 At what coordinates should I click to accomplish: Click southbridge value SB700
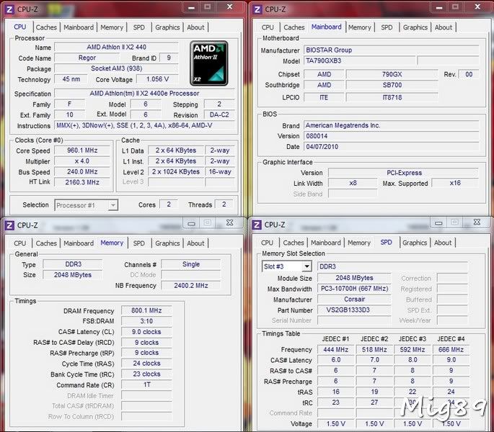pos(392,85)
